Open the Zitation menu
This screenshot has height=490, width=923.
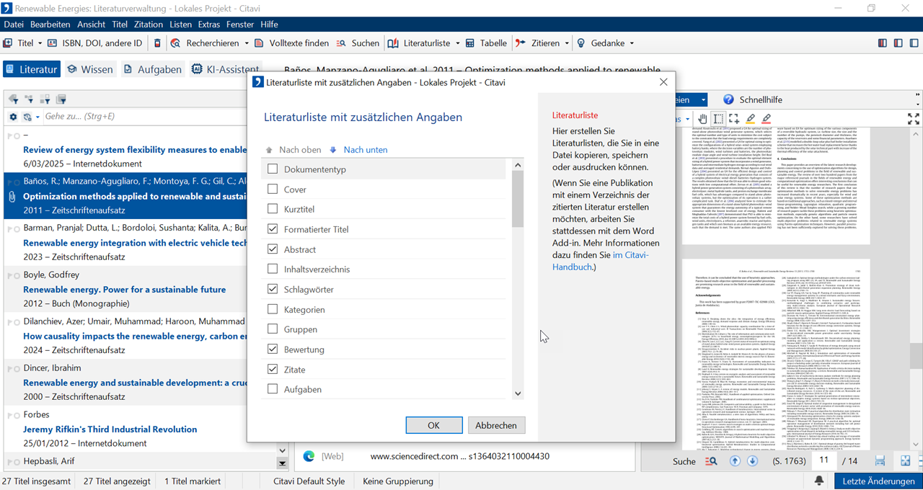click(x=149, y=24)
